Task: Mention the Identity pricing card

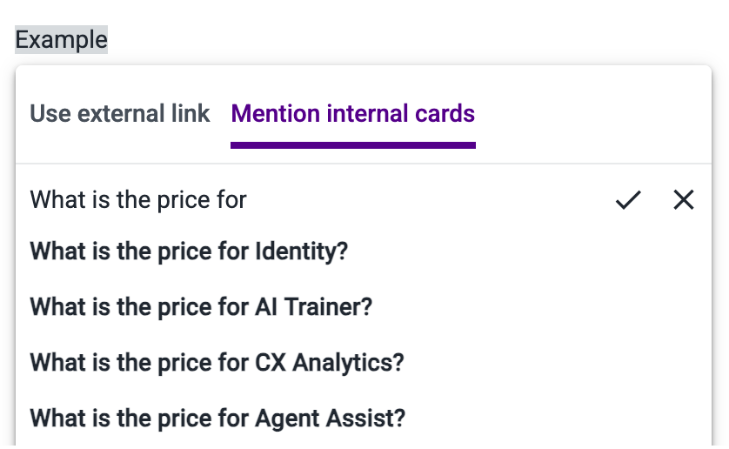Action: click(x=189, y=252)
